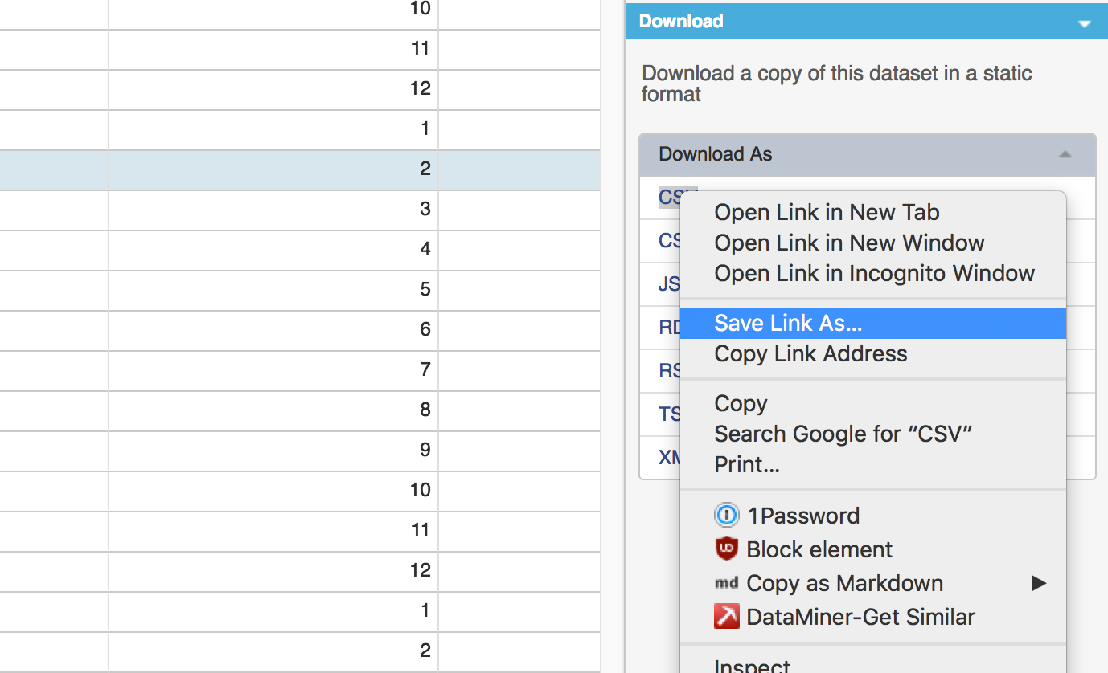
Task: Click the md icon for Copy as Markdown
Action: click(726, 583)
